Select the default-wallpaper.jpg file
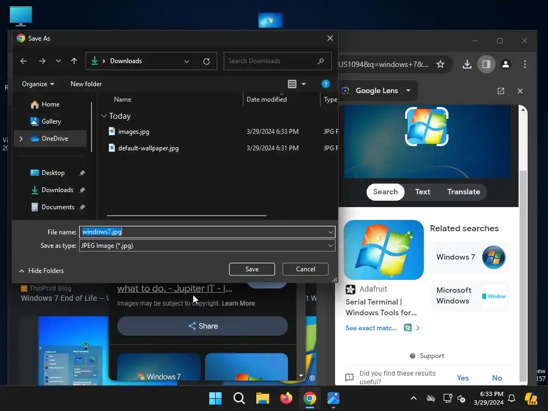This screenshot has width=548, height=411. (x=148, y=148)
